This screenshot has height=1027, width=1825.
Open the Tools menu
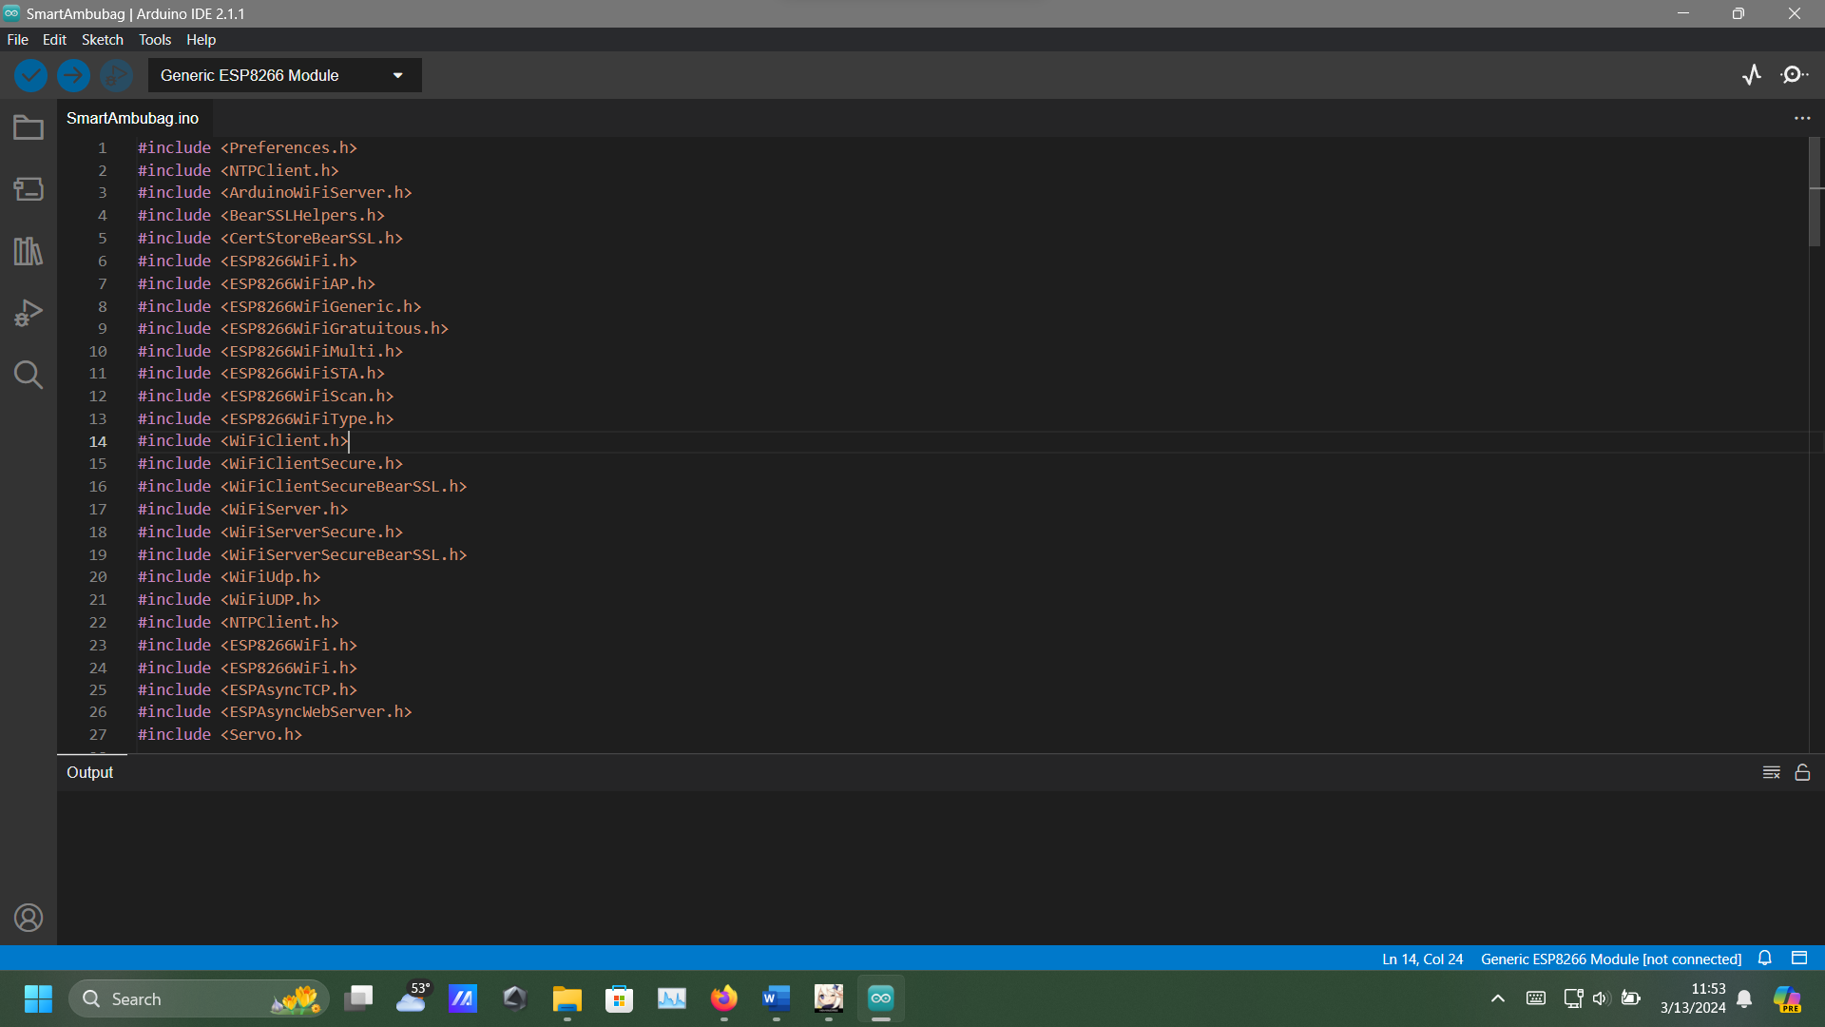155,40
